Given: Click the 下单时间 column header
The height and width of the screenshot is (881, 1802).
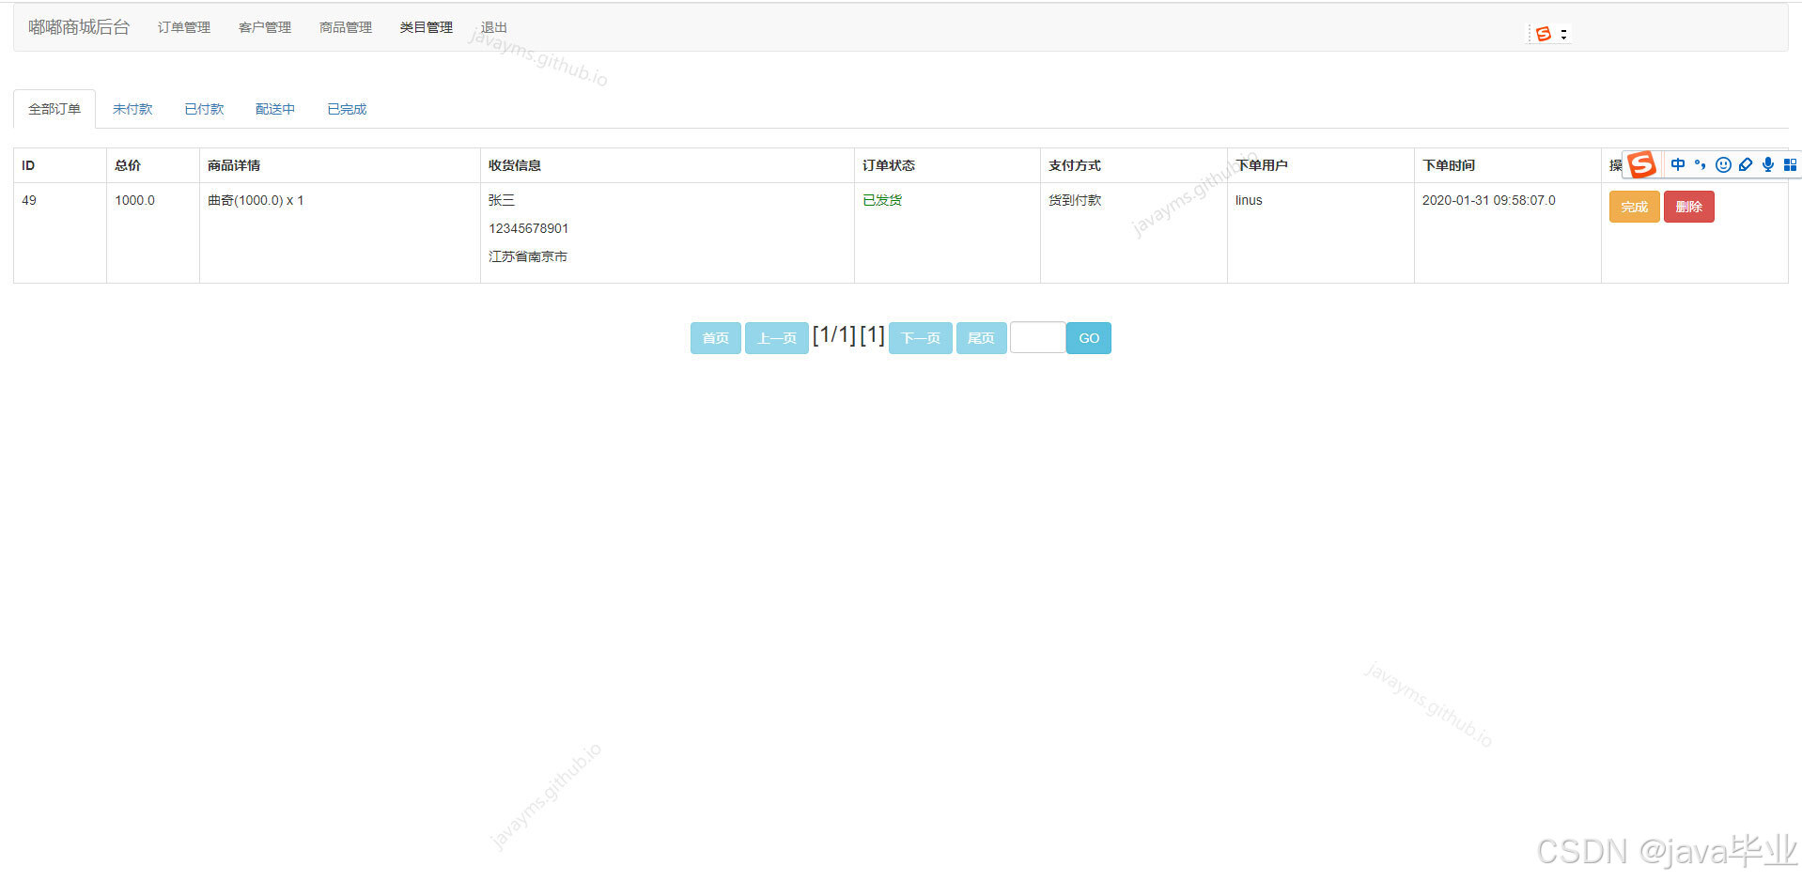Looking at the screenshot, I should (1449, 165).
